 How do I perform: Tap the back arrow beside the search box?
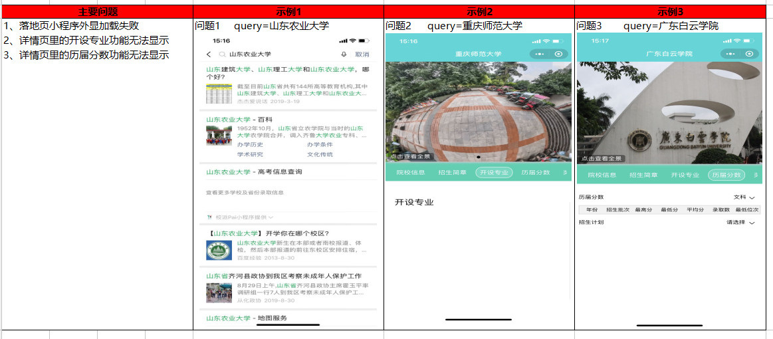[x=209, y=55]
